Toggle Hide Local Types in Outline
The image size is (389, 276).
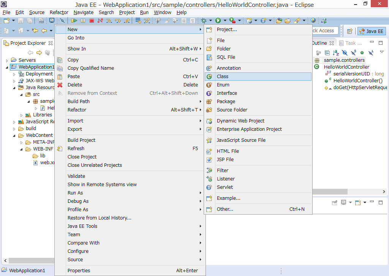pyautogui.click(x=371, y=52)
